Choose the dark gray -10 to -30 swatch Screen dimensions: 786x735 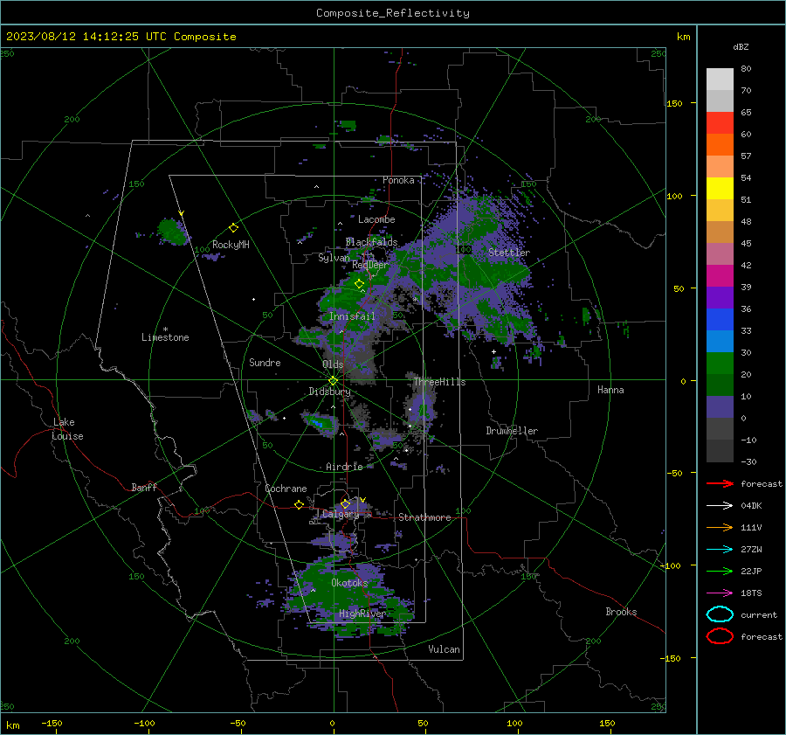point(720,451)
